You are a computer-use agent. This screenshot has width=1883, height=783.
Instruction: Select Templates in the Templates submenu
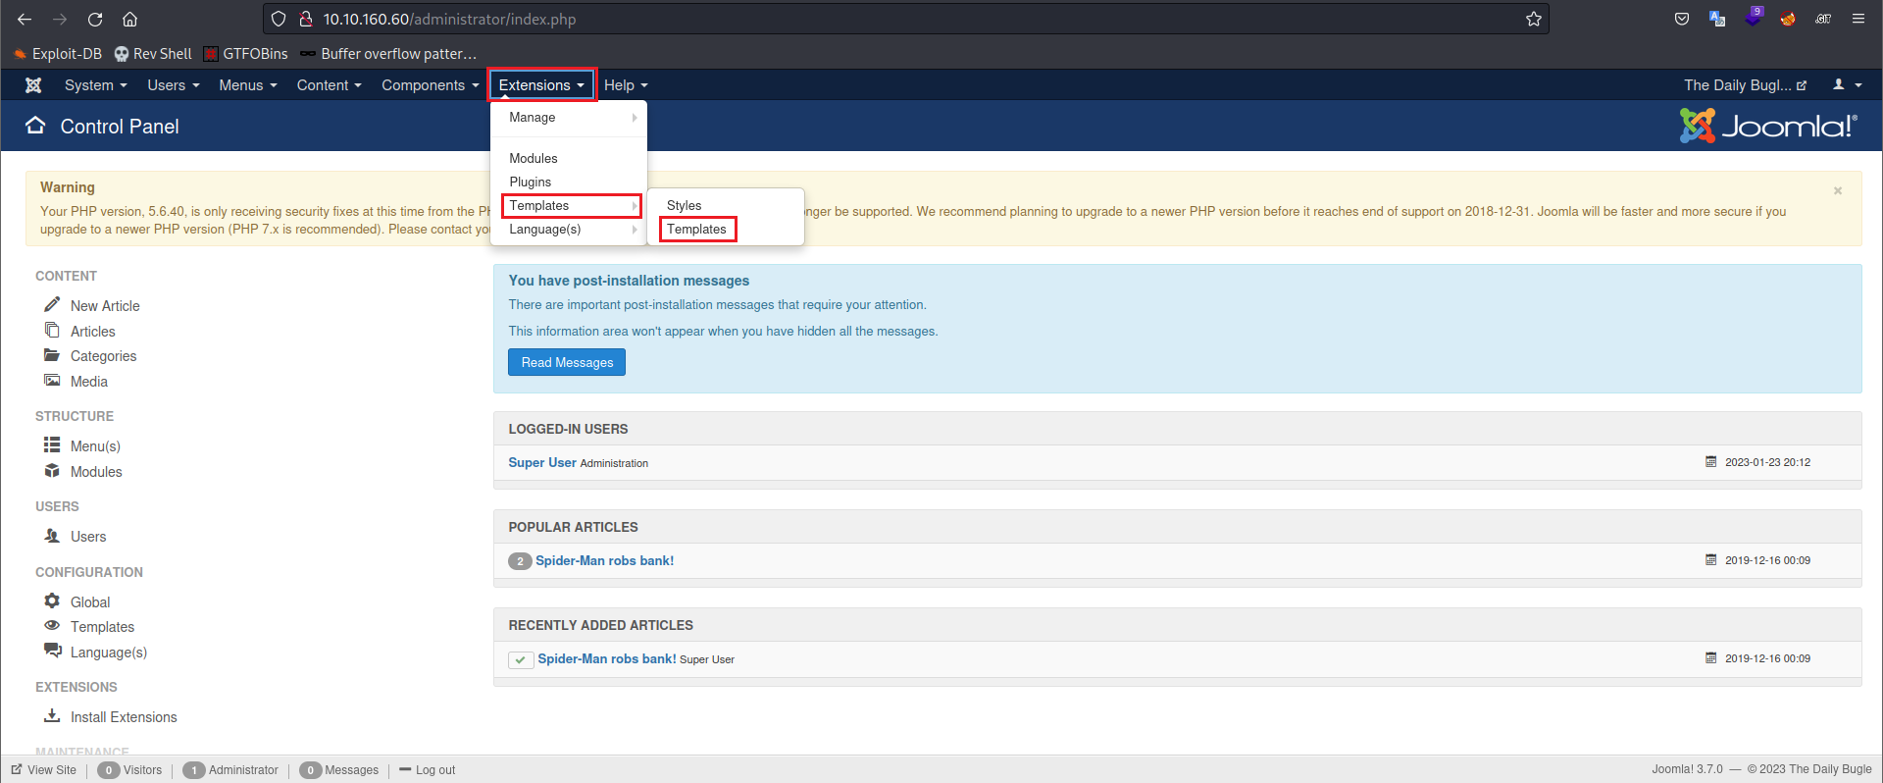[x=697, y=230]
